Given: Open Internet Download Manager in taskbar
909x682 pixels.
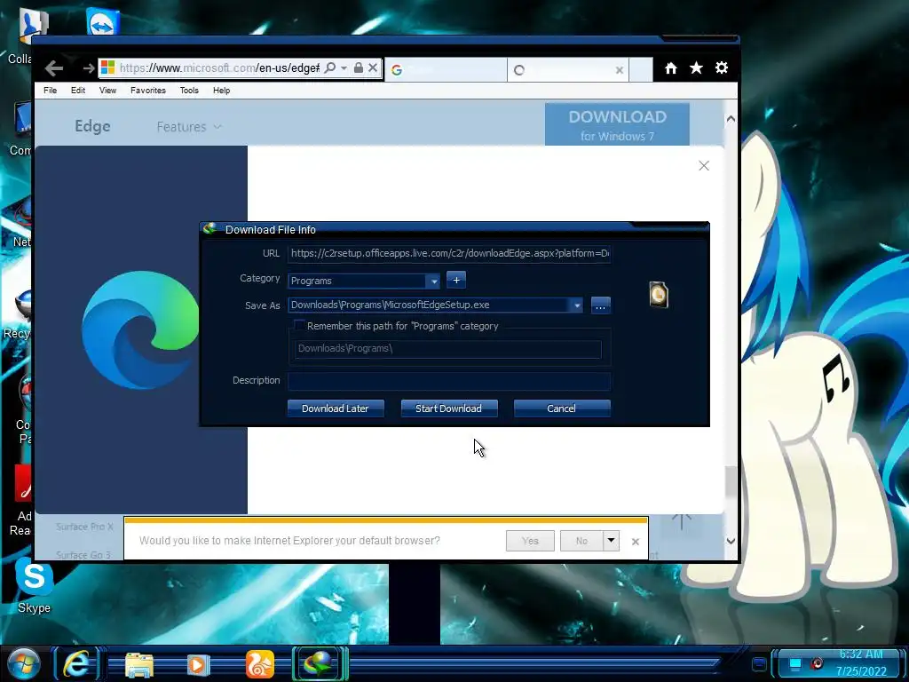Looking at the screenshot, I should pyautogui.click(x=319, y=663).
